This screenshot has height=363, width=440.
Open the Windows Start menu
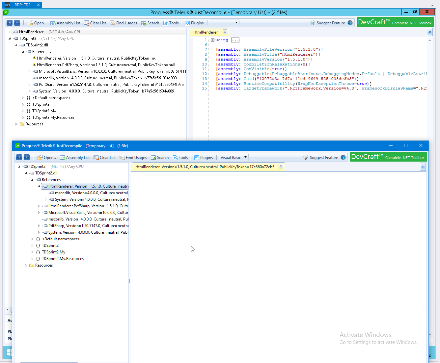tap(8, 352)
